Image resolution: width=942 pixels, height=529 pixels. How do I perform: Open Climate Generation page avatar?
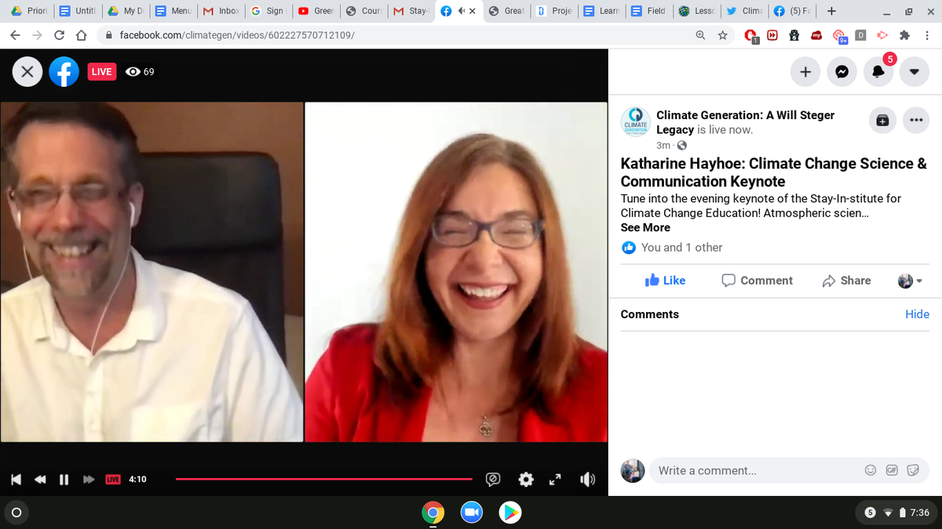click(x=635, y=123)
